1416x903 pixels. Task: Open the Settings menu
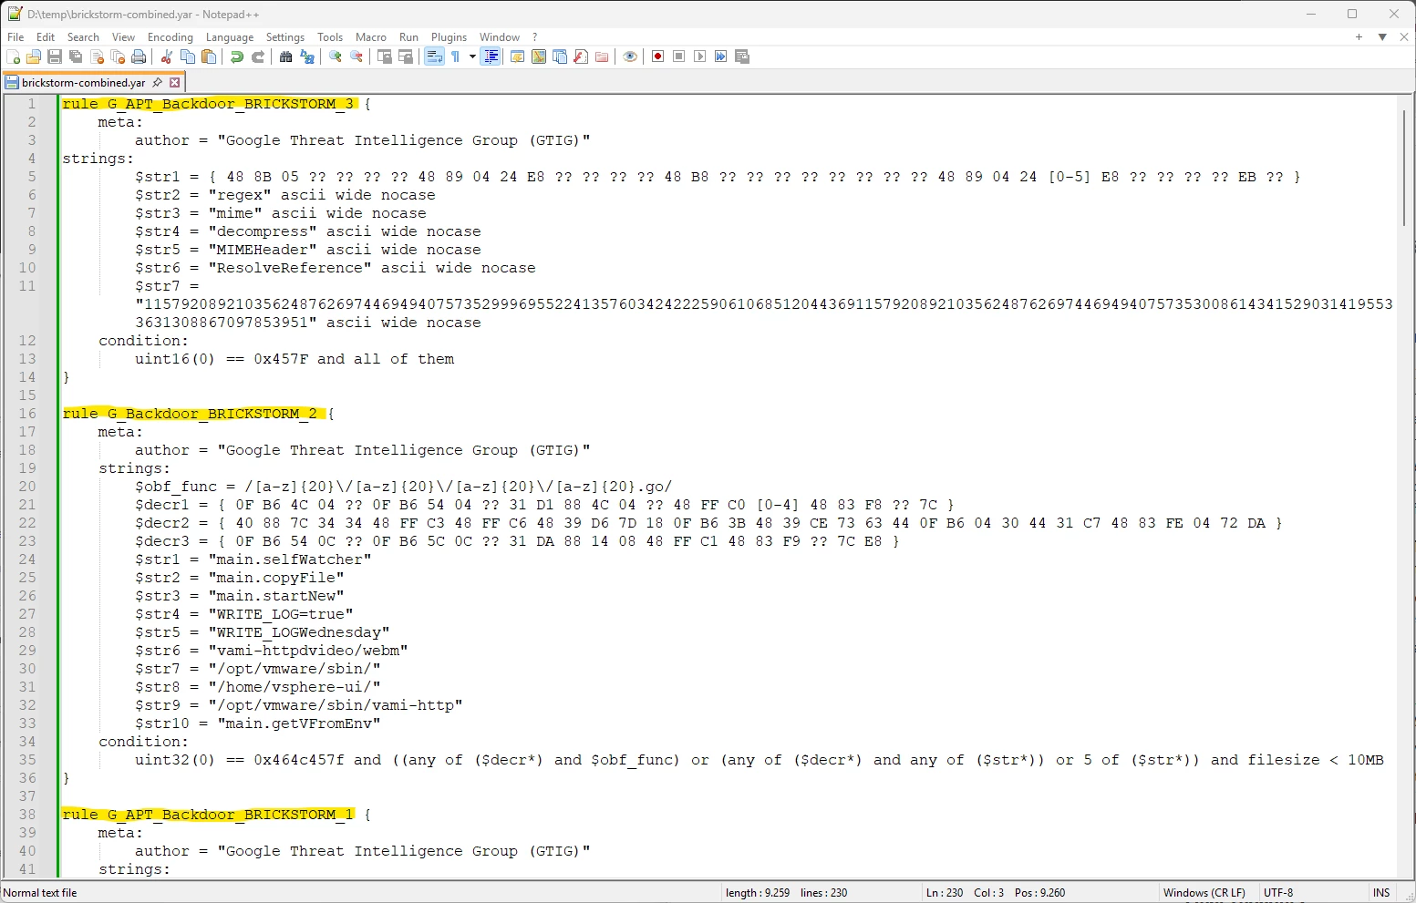[x=285, y=37]
